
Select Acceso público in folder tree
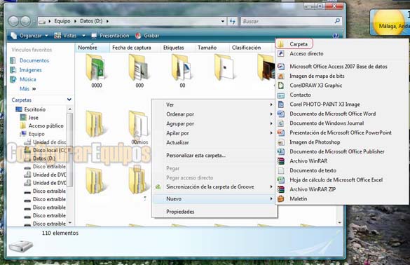[46, 125]
